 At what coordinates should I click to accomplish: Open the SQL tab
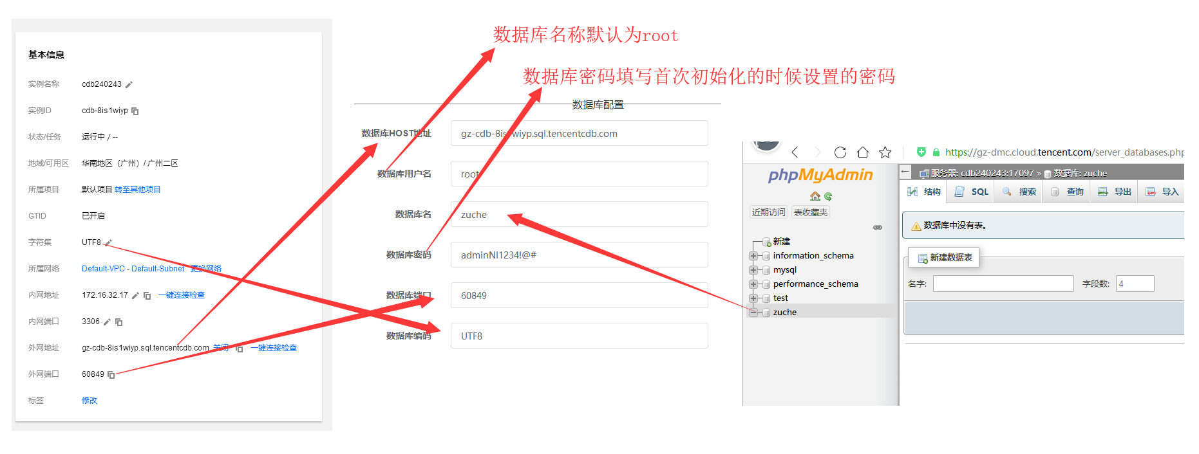tap(972, 192)
